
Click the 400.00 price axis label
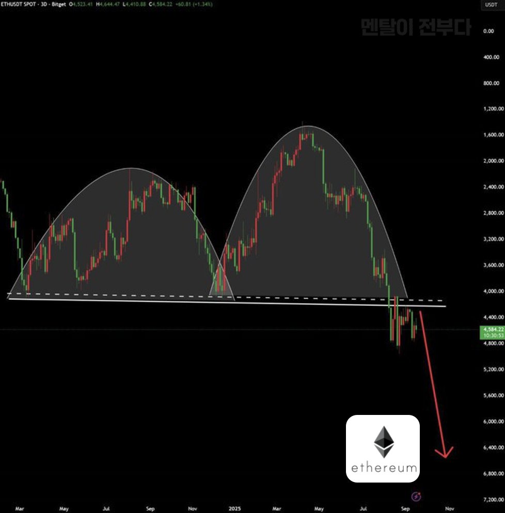491,57
